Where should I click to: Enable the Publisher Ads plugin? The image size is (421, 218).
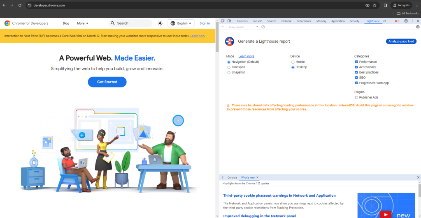(x=356, y=97)
